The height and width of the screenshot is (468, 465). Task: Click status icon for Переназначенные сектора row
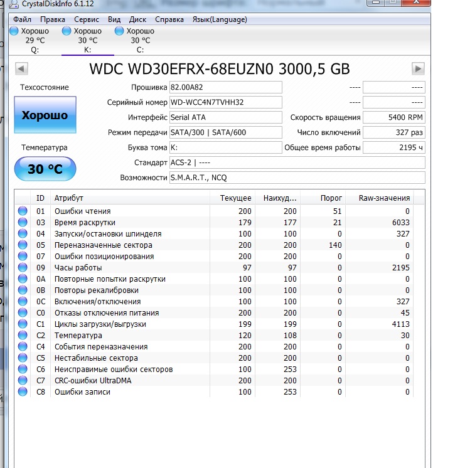coord(23,245)
